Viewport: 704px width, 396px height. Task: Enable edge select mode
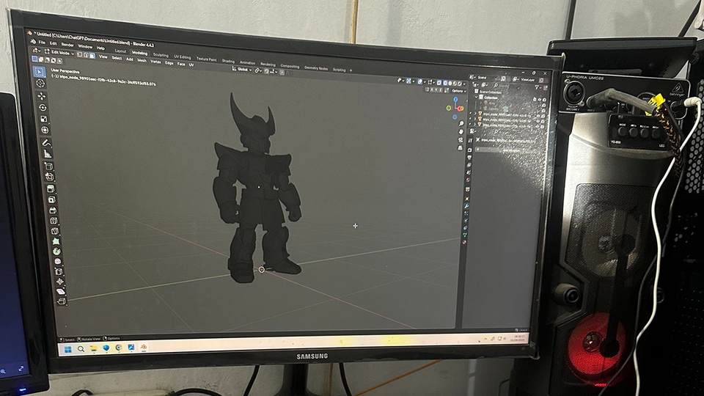(x=86, y=55)
